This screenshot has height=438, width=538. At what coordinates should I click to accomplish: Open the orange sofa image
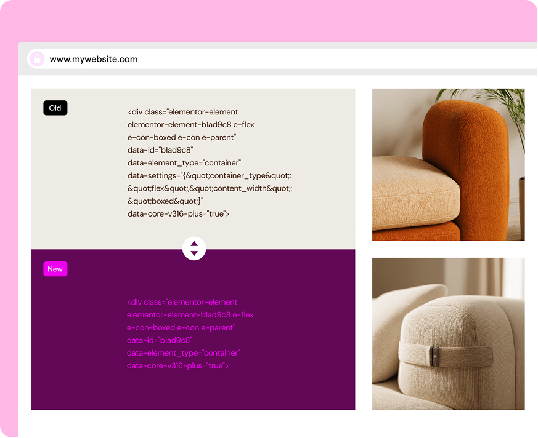pos(449,165)
